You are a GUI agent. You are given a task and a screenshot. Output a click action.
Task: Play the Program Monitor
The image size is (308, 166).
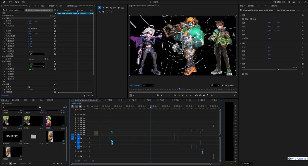pos(183,95)
